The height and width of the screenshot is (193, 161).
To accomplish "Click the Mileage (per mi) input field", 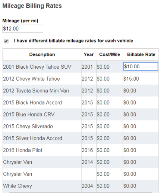I will [23, 29].
